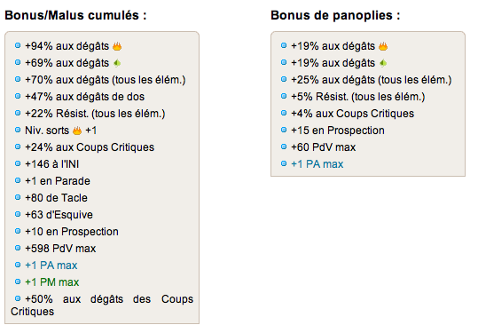478x333 pixels.
Task: Click the leaf icon in Bonus de panoplies list
Action: [x=383, y=63]
